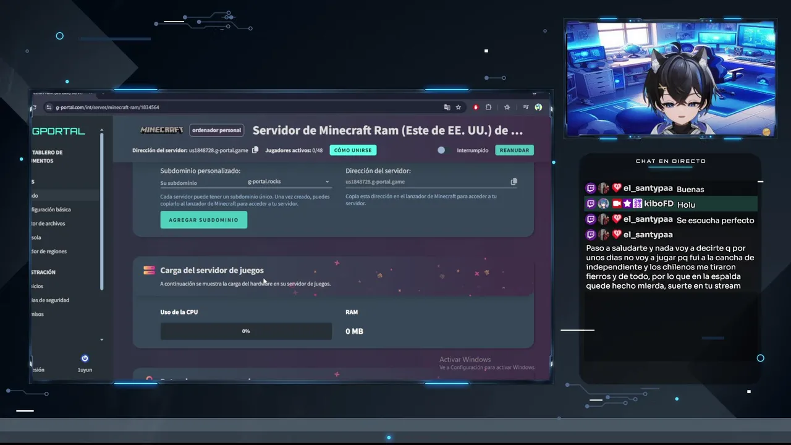791x445 pixels.
Task: Click 'Subdominio personalizado:' label
Action: click(200, 171)
